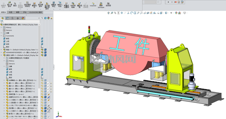Toggle display mode cube for 底座<1> row
This screenshot has width=226, height=119.
pos(45,50)
